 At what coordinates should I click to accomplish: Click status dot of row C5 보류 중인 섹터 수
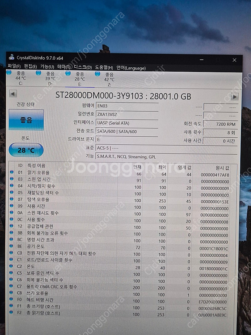[x=11, y=273]
